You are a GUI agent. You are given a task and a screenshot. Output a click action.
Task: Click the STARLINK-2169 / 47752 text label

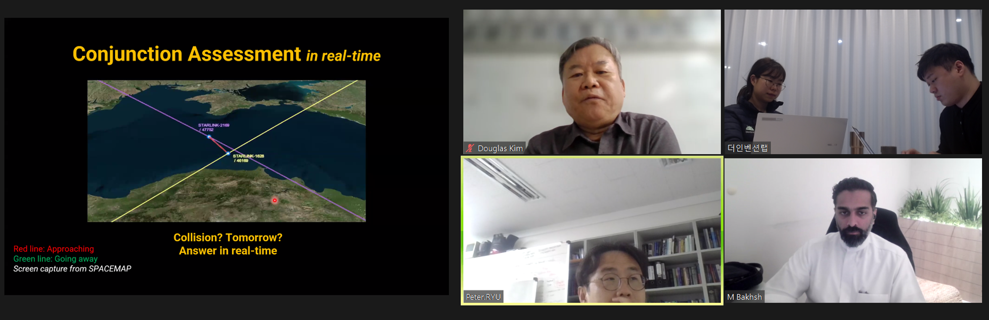pos(214,127)
